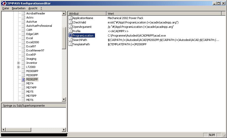Click tree scrollbar up arrow

point(64,13)
